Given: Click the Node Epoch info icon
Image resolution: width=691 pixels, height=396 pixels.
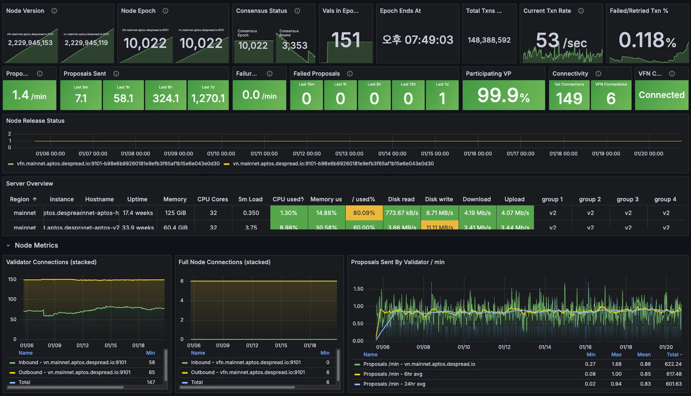Looking at the screenshot, I should point(165,11).
